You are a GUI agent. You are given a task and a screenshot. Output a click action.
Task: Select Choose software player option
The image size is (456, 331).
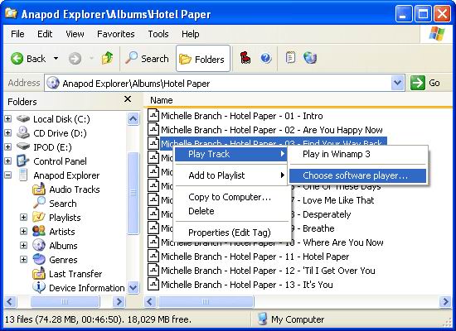click(x=357, y=175)
